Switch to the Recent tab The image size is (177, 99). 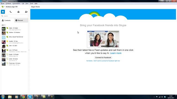tap(21, 20)
